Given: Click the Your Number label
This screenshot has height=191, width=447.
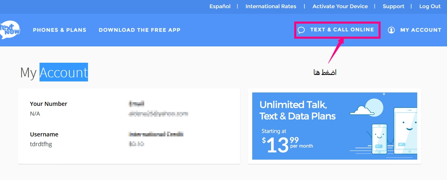Looking at the screenshot, I should coord(48,104).
